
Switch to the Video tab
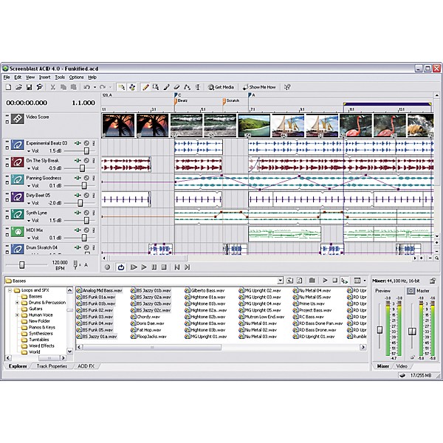[402, 366]
